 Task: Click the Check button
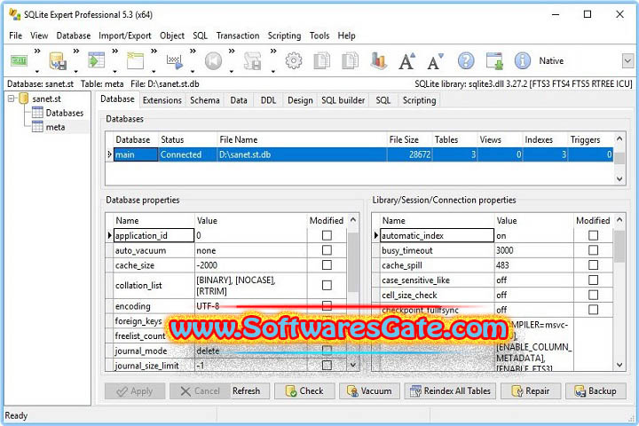[304, 390]
